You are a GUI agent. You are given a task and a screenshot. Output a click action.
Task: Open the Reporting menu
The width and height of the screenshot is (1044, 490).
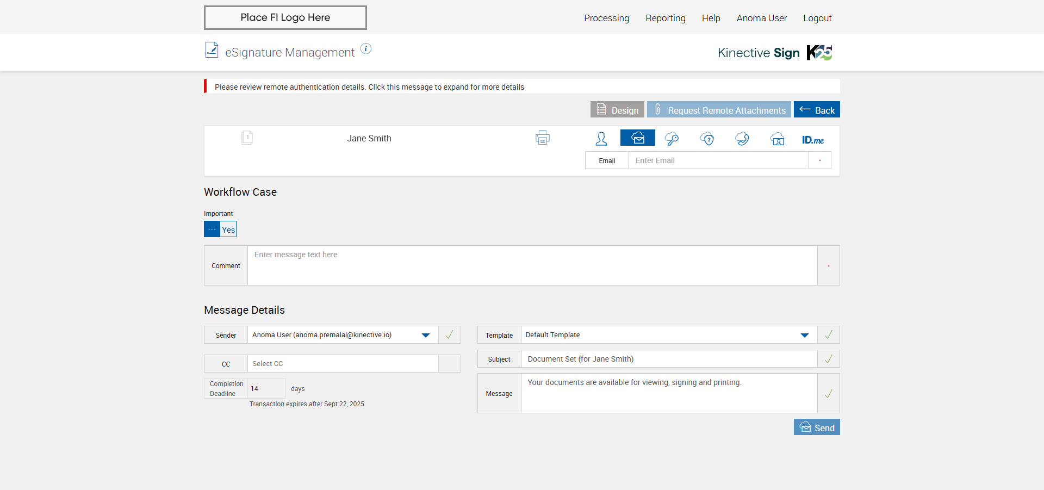pyautogui.click(x=665, y=18)
